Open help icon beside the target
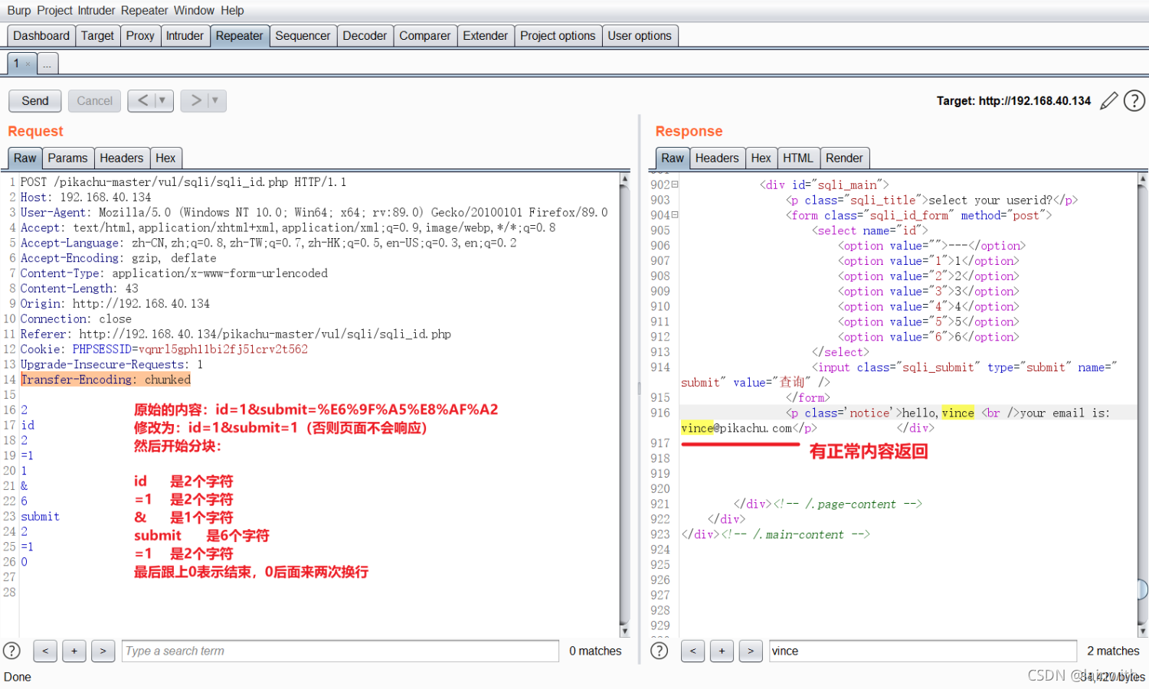The image size is (1149, 689). (x=1134, y=100)
